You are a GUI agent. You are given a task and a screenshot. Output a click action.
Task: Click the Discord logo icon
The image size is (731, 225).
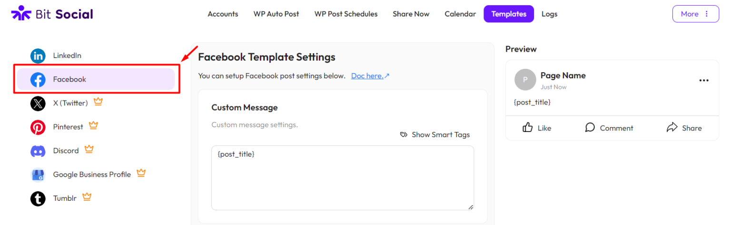[x=38, y=151]
